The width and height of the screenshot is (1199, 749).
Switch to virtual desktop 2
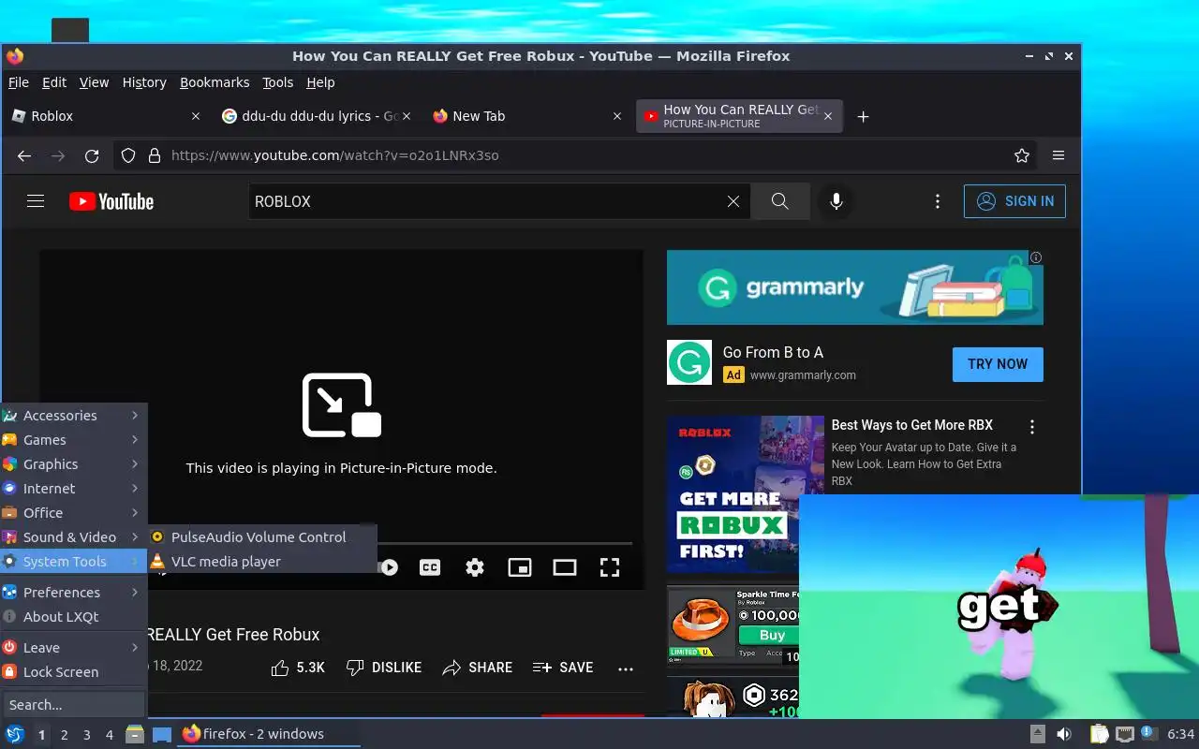coord(65,735)
